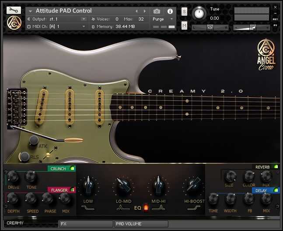The image size is (283, 231).
Task: Toggle the EQ power switch
Action: tap(146, 207)
